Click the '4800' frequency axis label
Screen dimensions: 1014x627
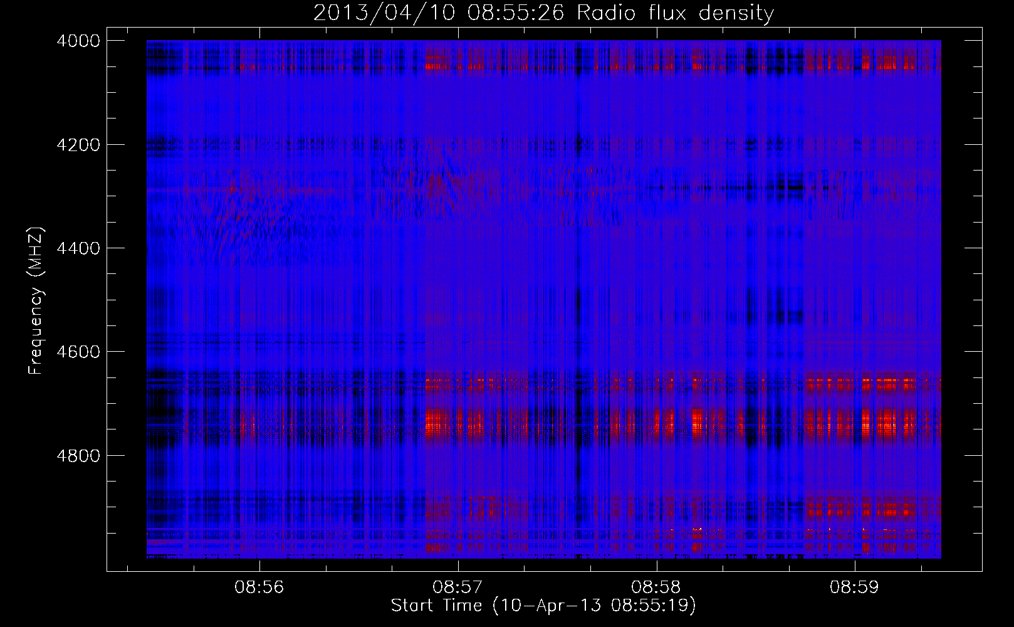(x=78, y=456)
